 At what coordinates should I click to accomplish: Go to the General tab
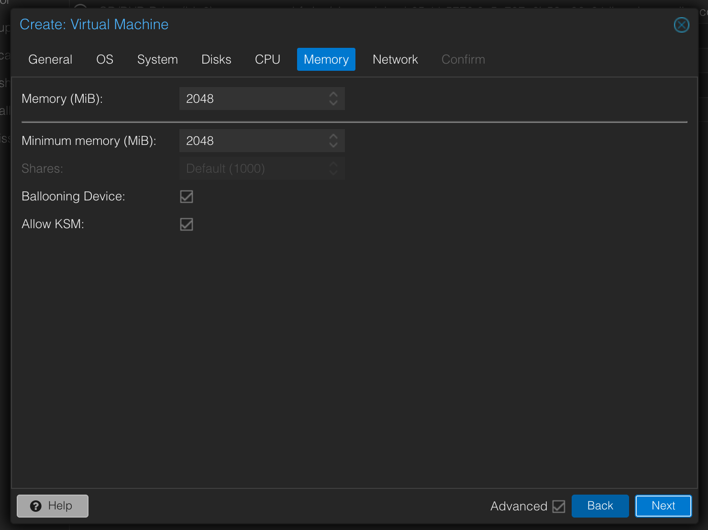[x=50, y=59]
